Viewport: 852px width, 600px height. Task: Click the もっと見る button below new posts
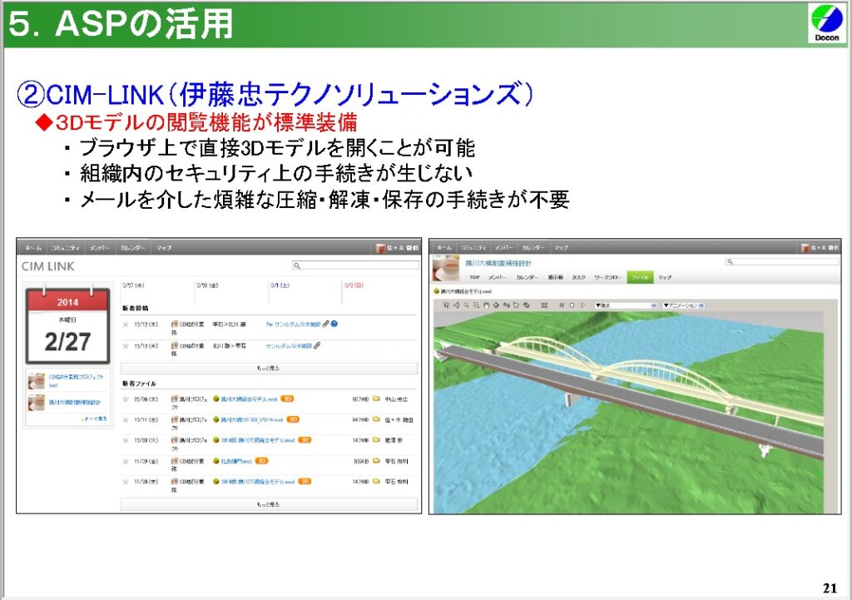click(x=269, y=367)
